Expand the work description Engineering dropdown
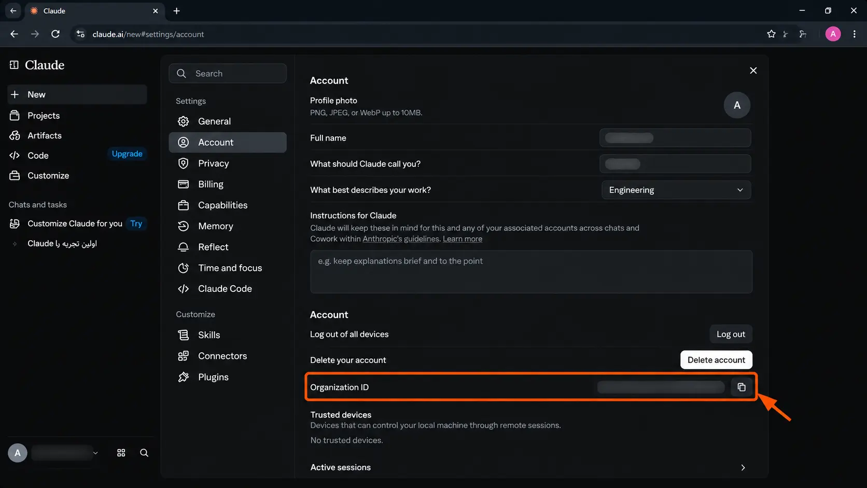Screen dimensions: 867x488 pos(676,190)
